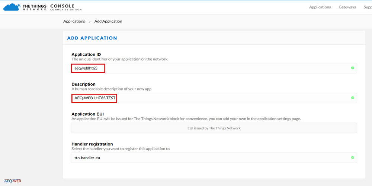Click The Things Network cloud logo
This screenshot has height=186, width=372.
[x=12, y=7]
